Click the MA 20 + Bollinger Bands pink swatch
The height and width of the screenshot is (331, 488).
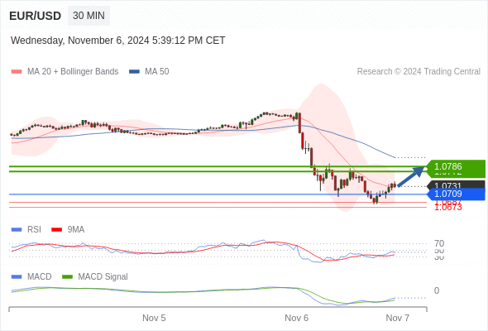coord(17,72)
